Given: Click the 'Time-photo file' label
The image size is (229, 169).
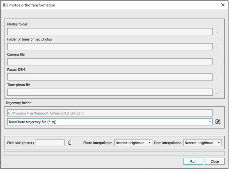Looking at the screenshot, I should pos(19,85).
